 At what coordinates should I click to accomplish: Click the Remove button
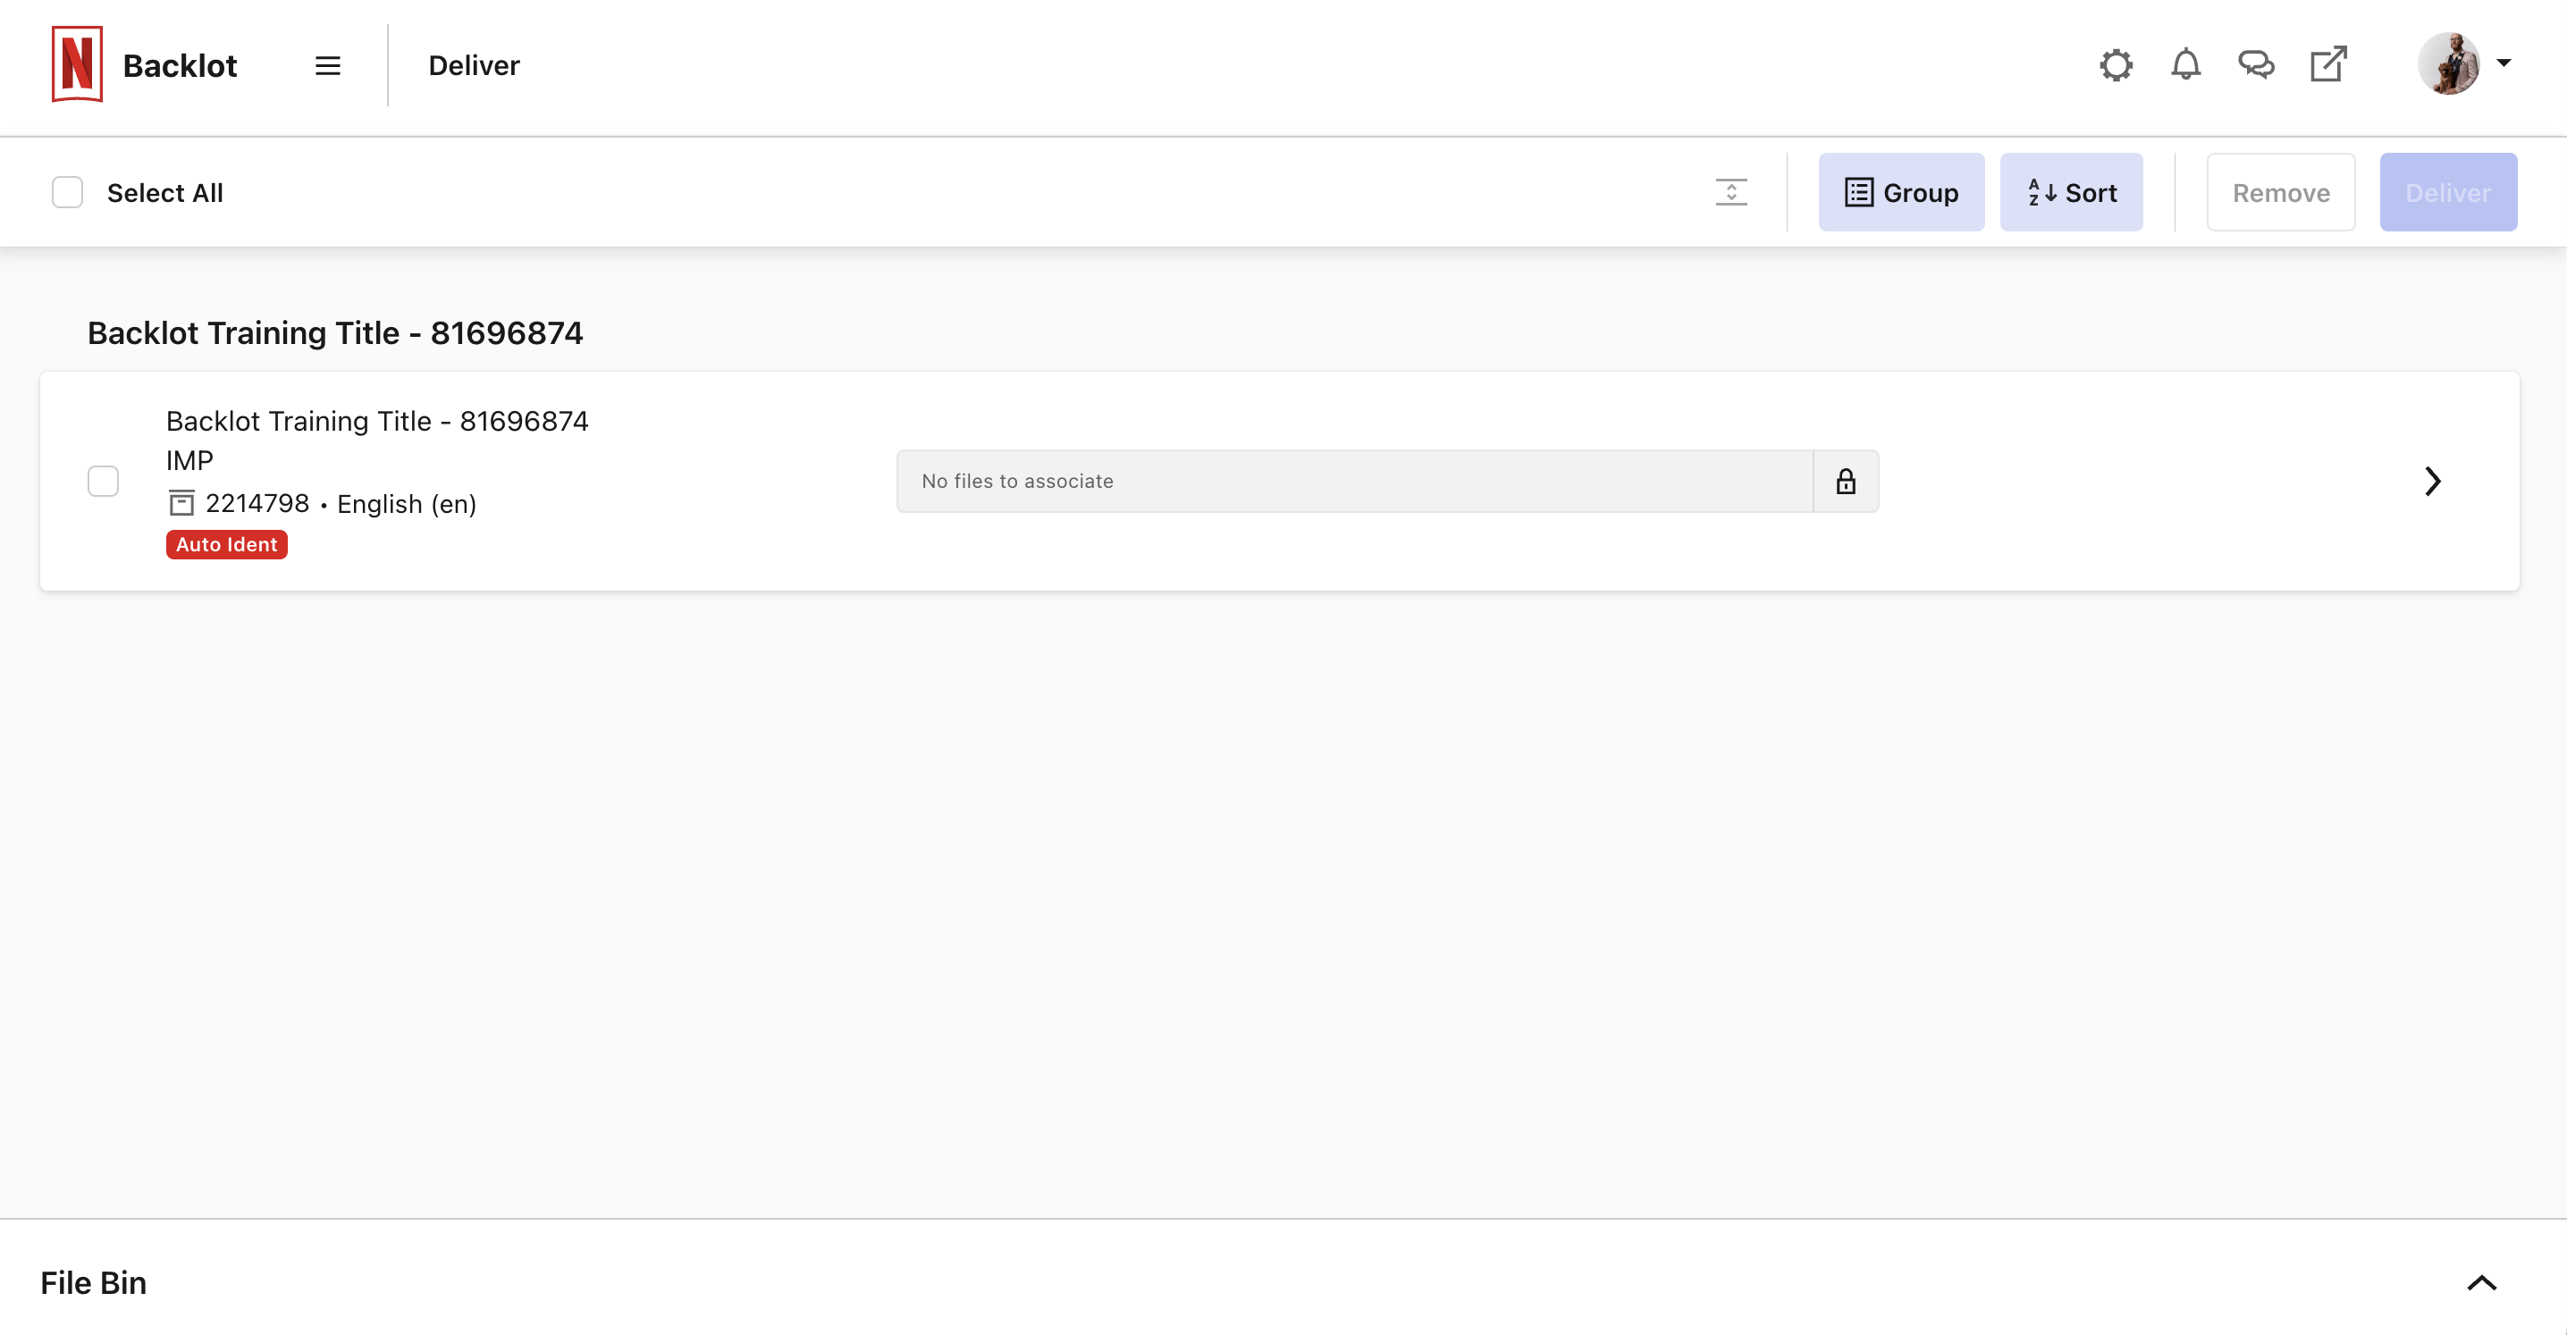point(2280,192)
